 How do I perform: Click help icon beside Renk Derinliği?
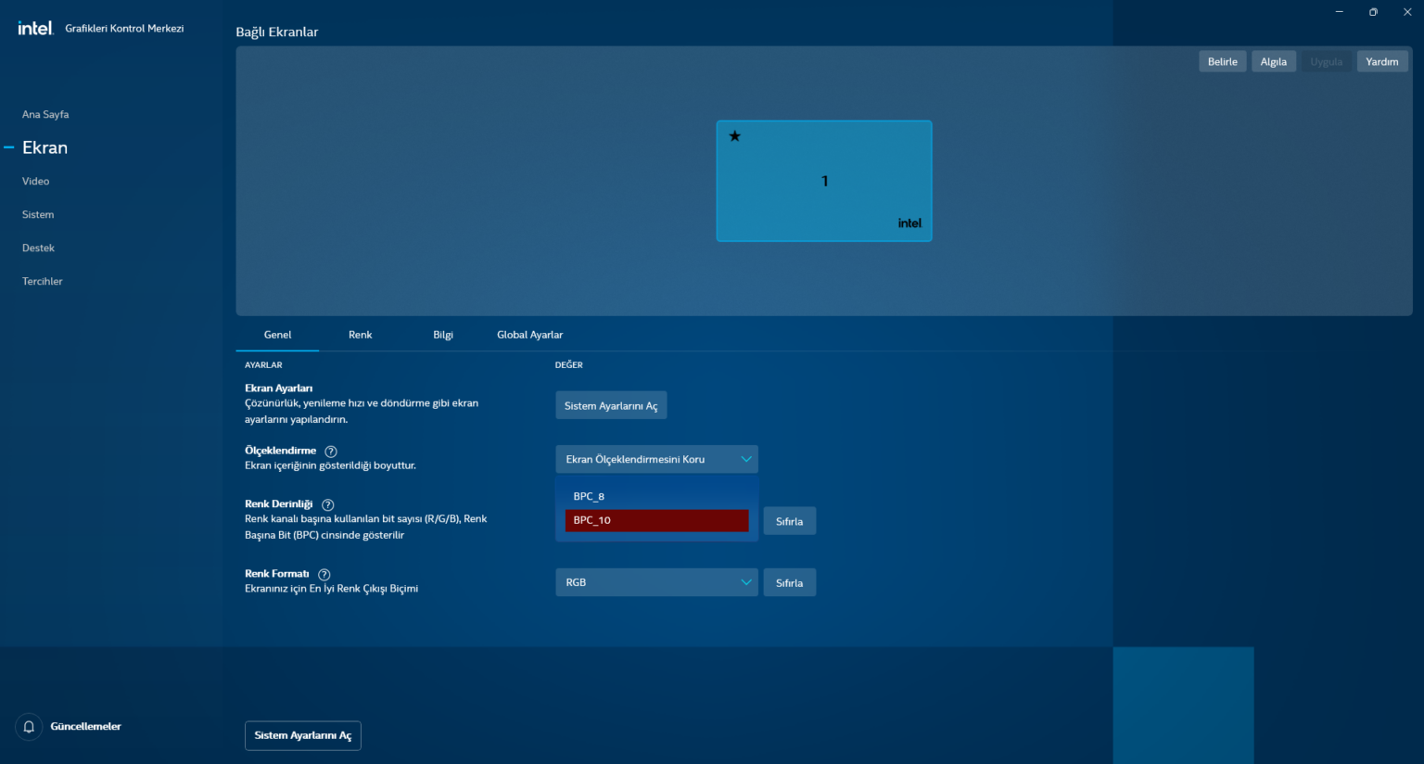tap(327, 505)
